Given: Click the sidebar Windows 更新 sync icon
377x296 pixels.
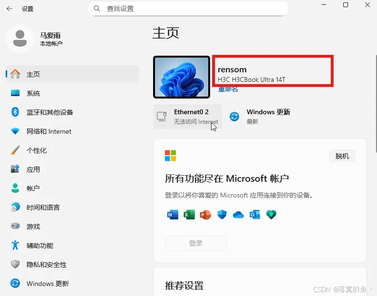Looking at the screenshot, I should tap(15, 283).
